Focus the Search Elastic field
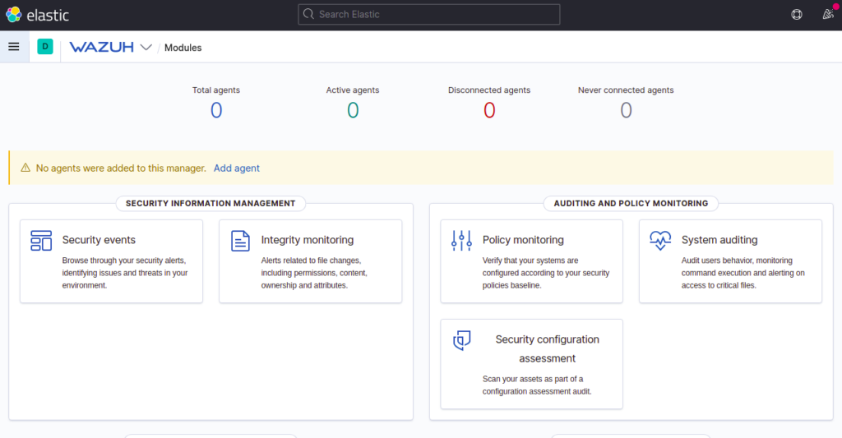 click(x=429, y=15)
